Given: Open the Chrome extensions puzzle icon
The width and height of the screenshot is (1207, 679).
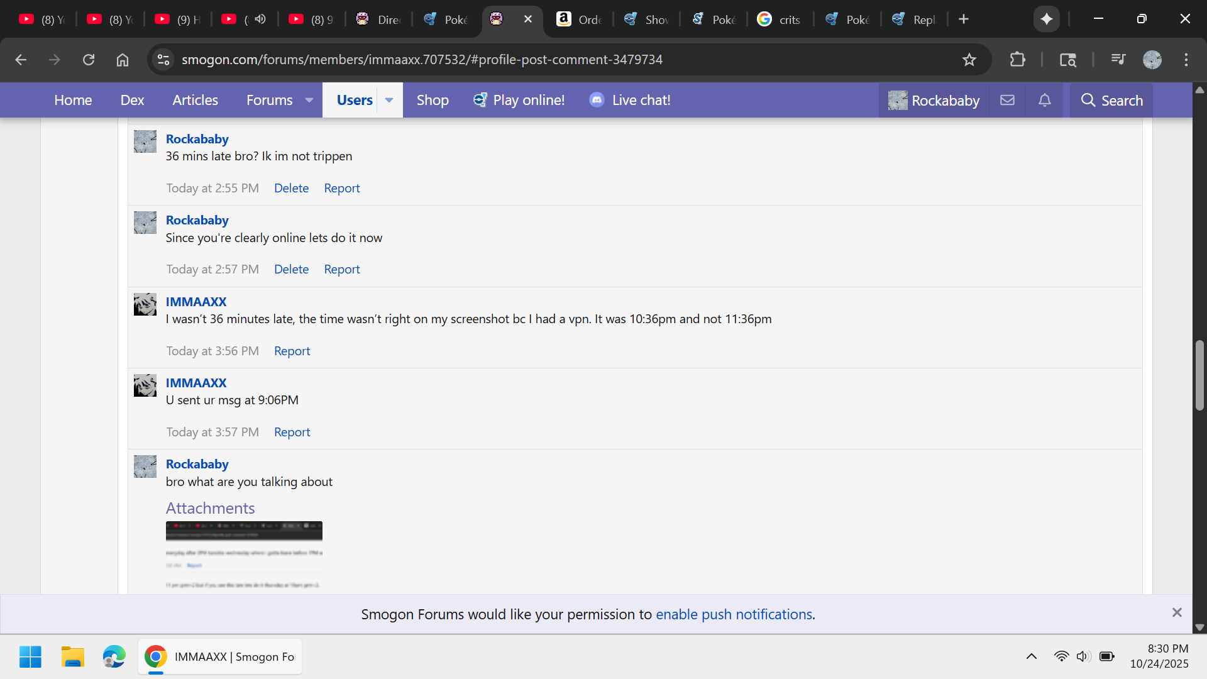Looking at the screenshot, I should click(x=1017, y=60).
